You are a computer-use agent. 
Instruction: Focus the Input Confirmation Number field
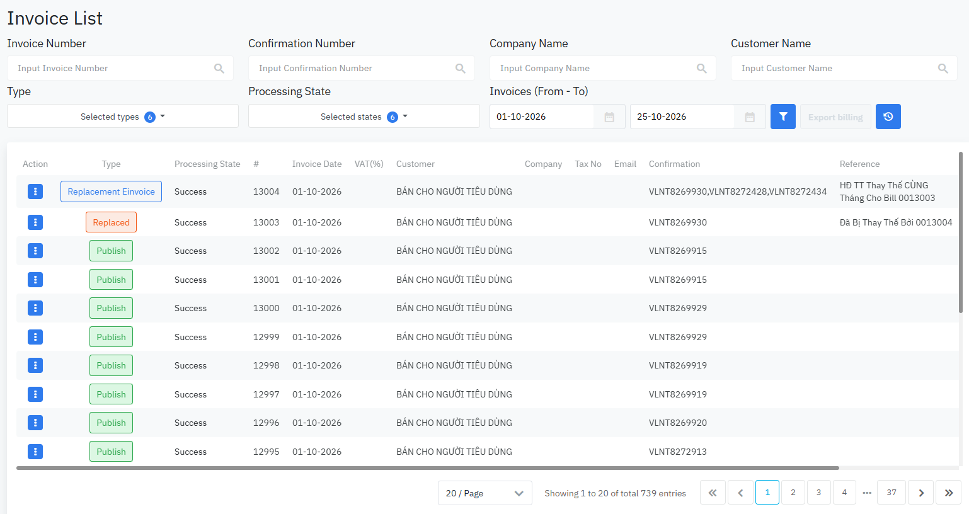tap(362, 68)
